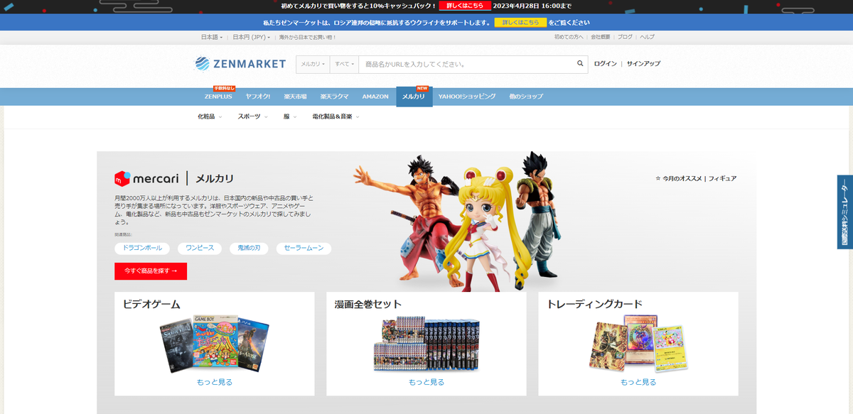Select the 鬼滅の刃 tag

click(x=249, y=249)
